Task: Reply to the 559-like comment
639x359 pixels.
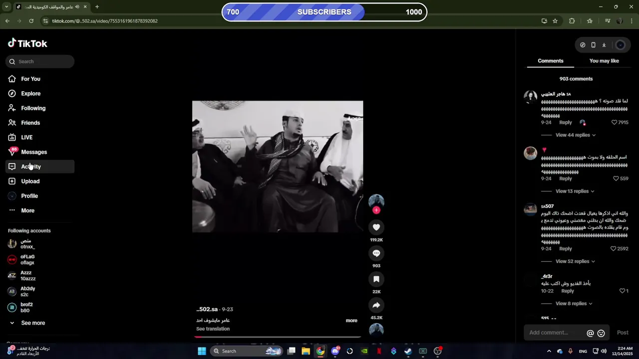Action: click(x=566, y=179)
